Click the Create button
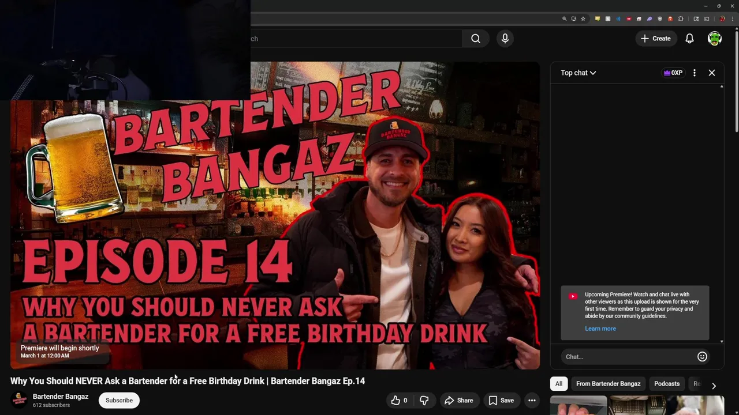Image resolution: width=739 pixels, height=415 pixels. [656, 39]
